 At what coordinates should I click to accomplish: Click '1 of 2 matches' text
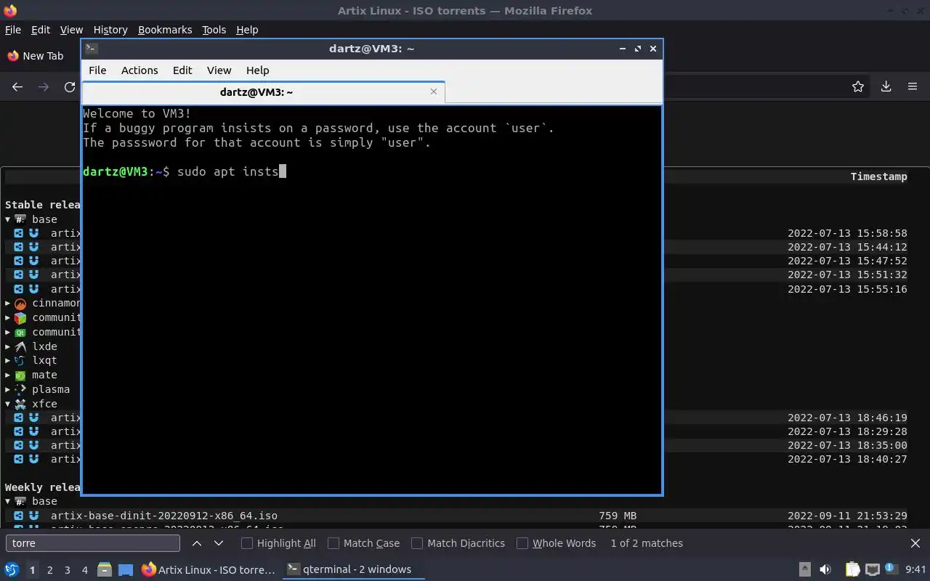coord(647,543)
